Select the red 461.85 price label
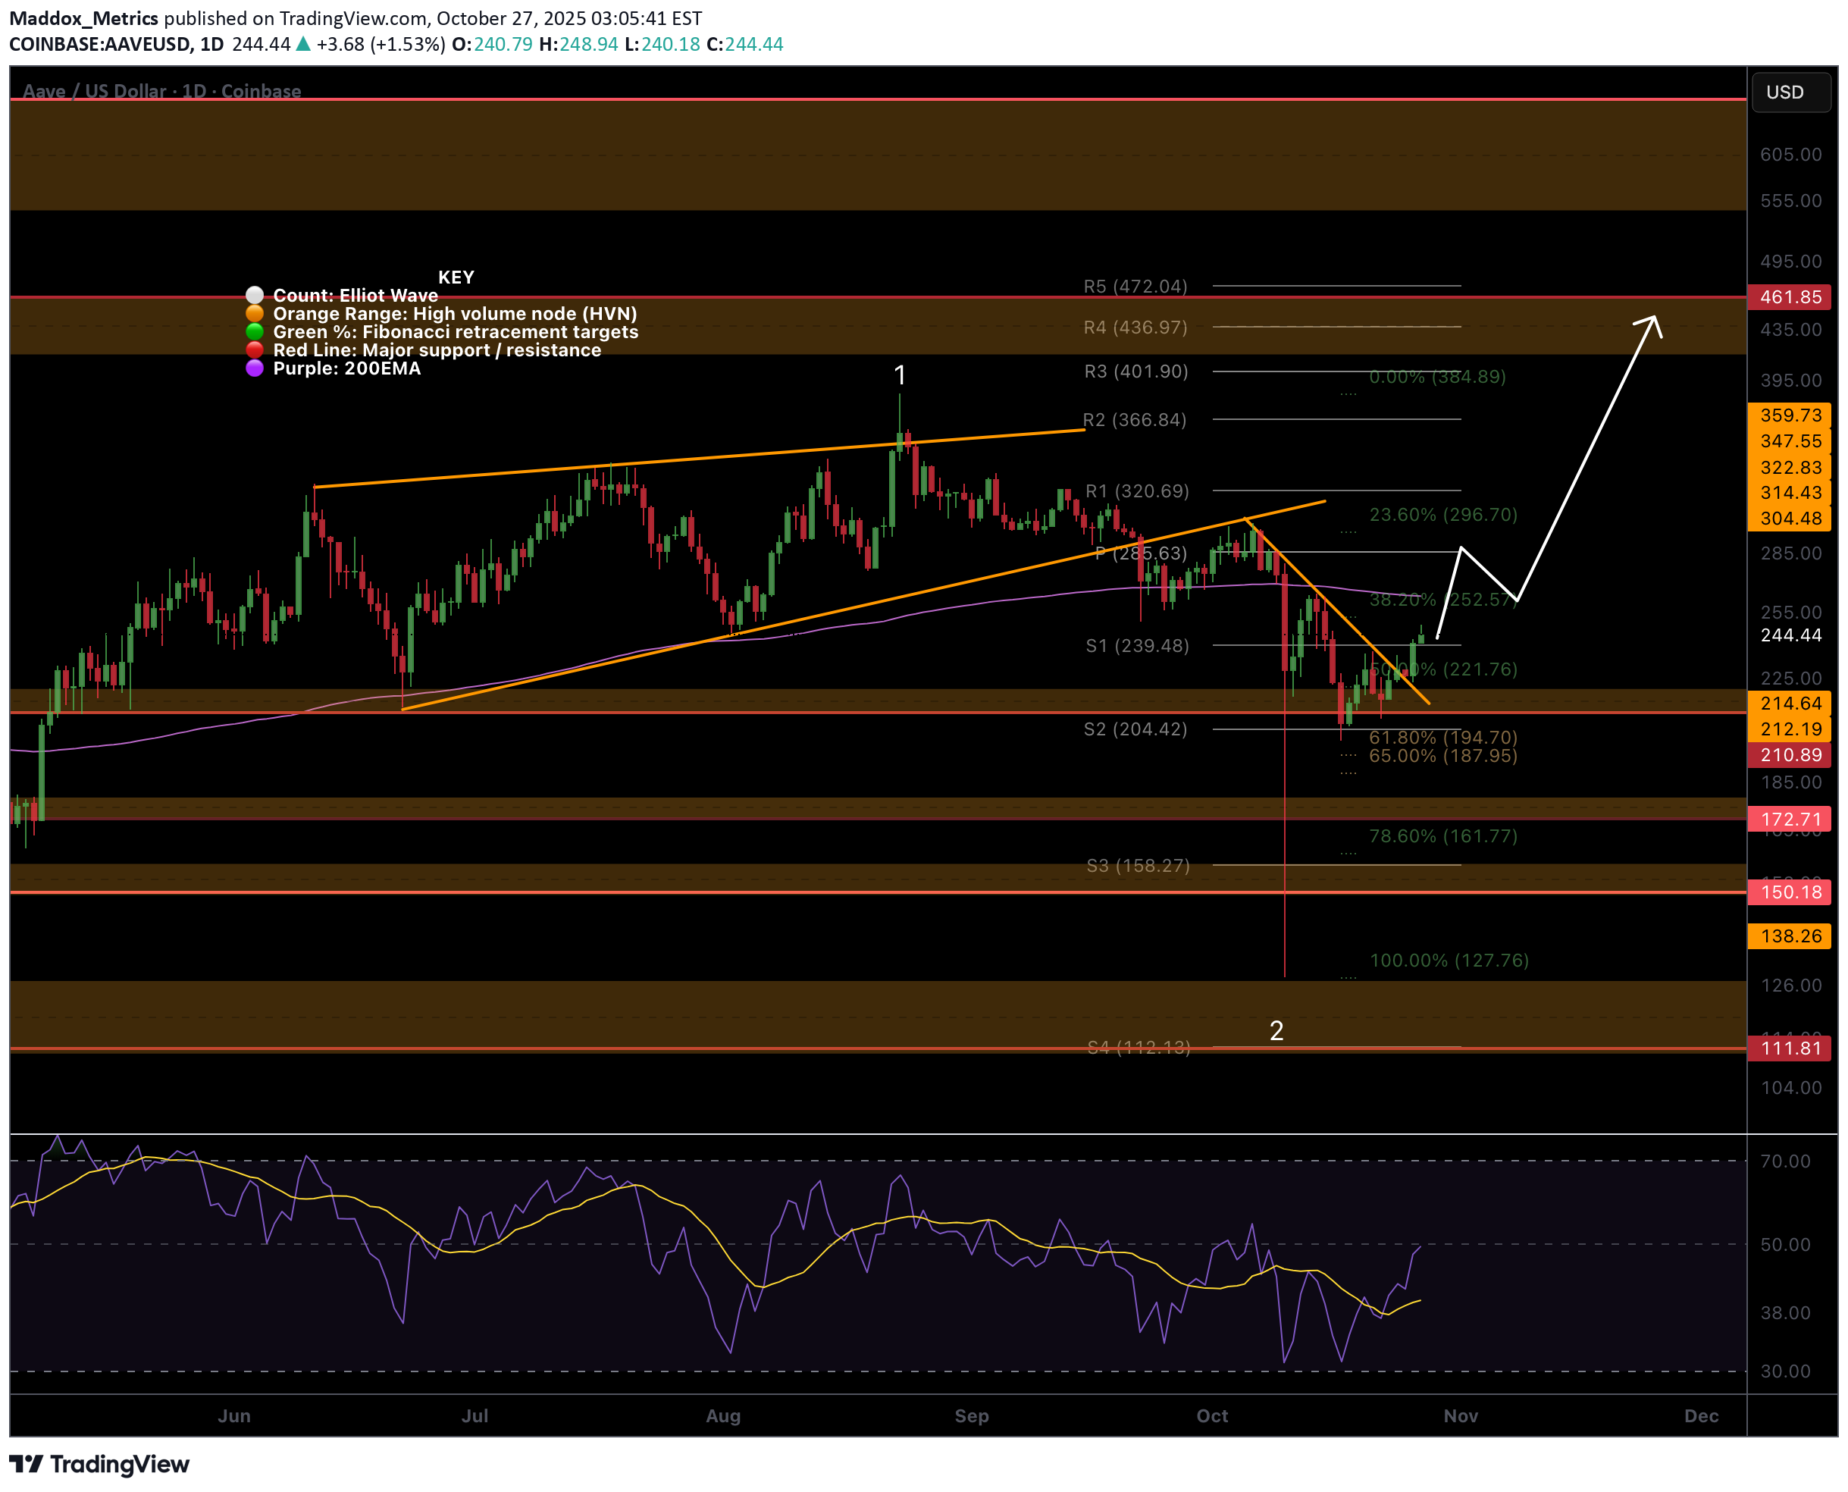This screenshot has width=1848, height=1492. (1790, 297)
